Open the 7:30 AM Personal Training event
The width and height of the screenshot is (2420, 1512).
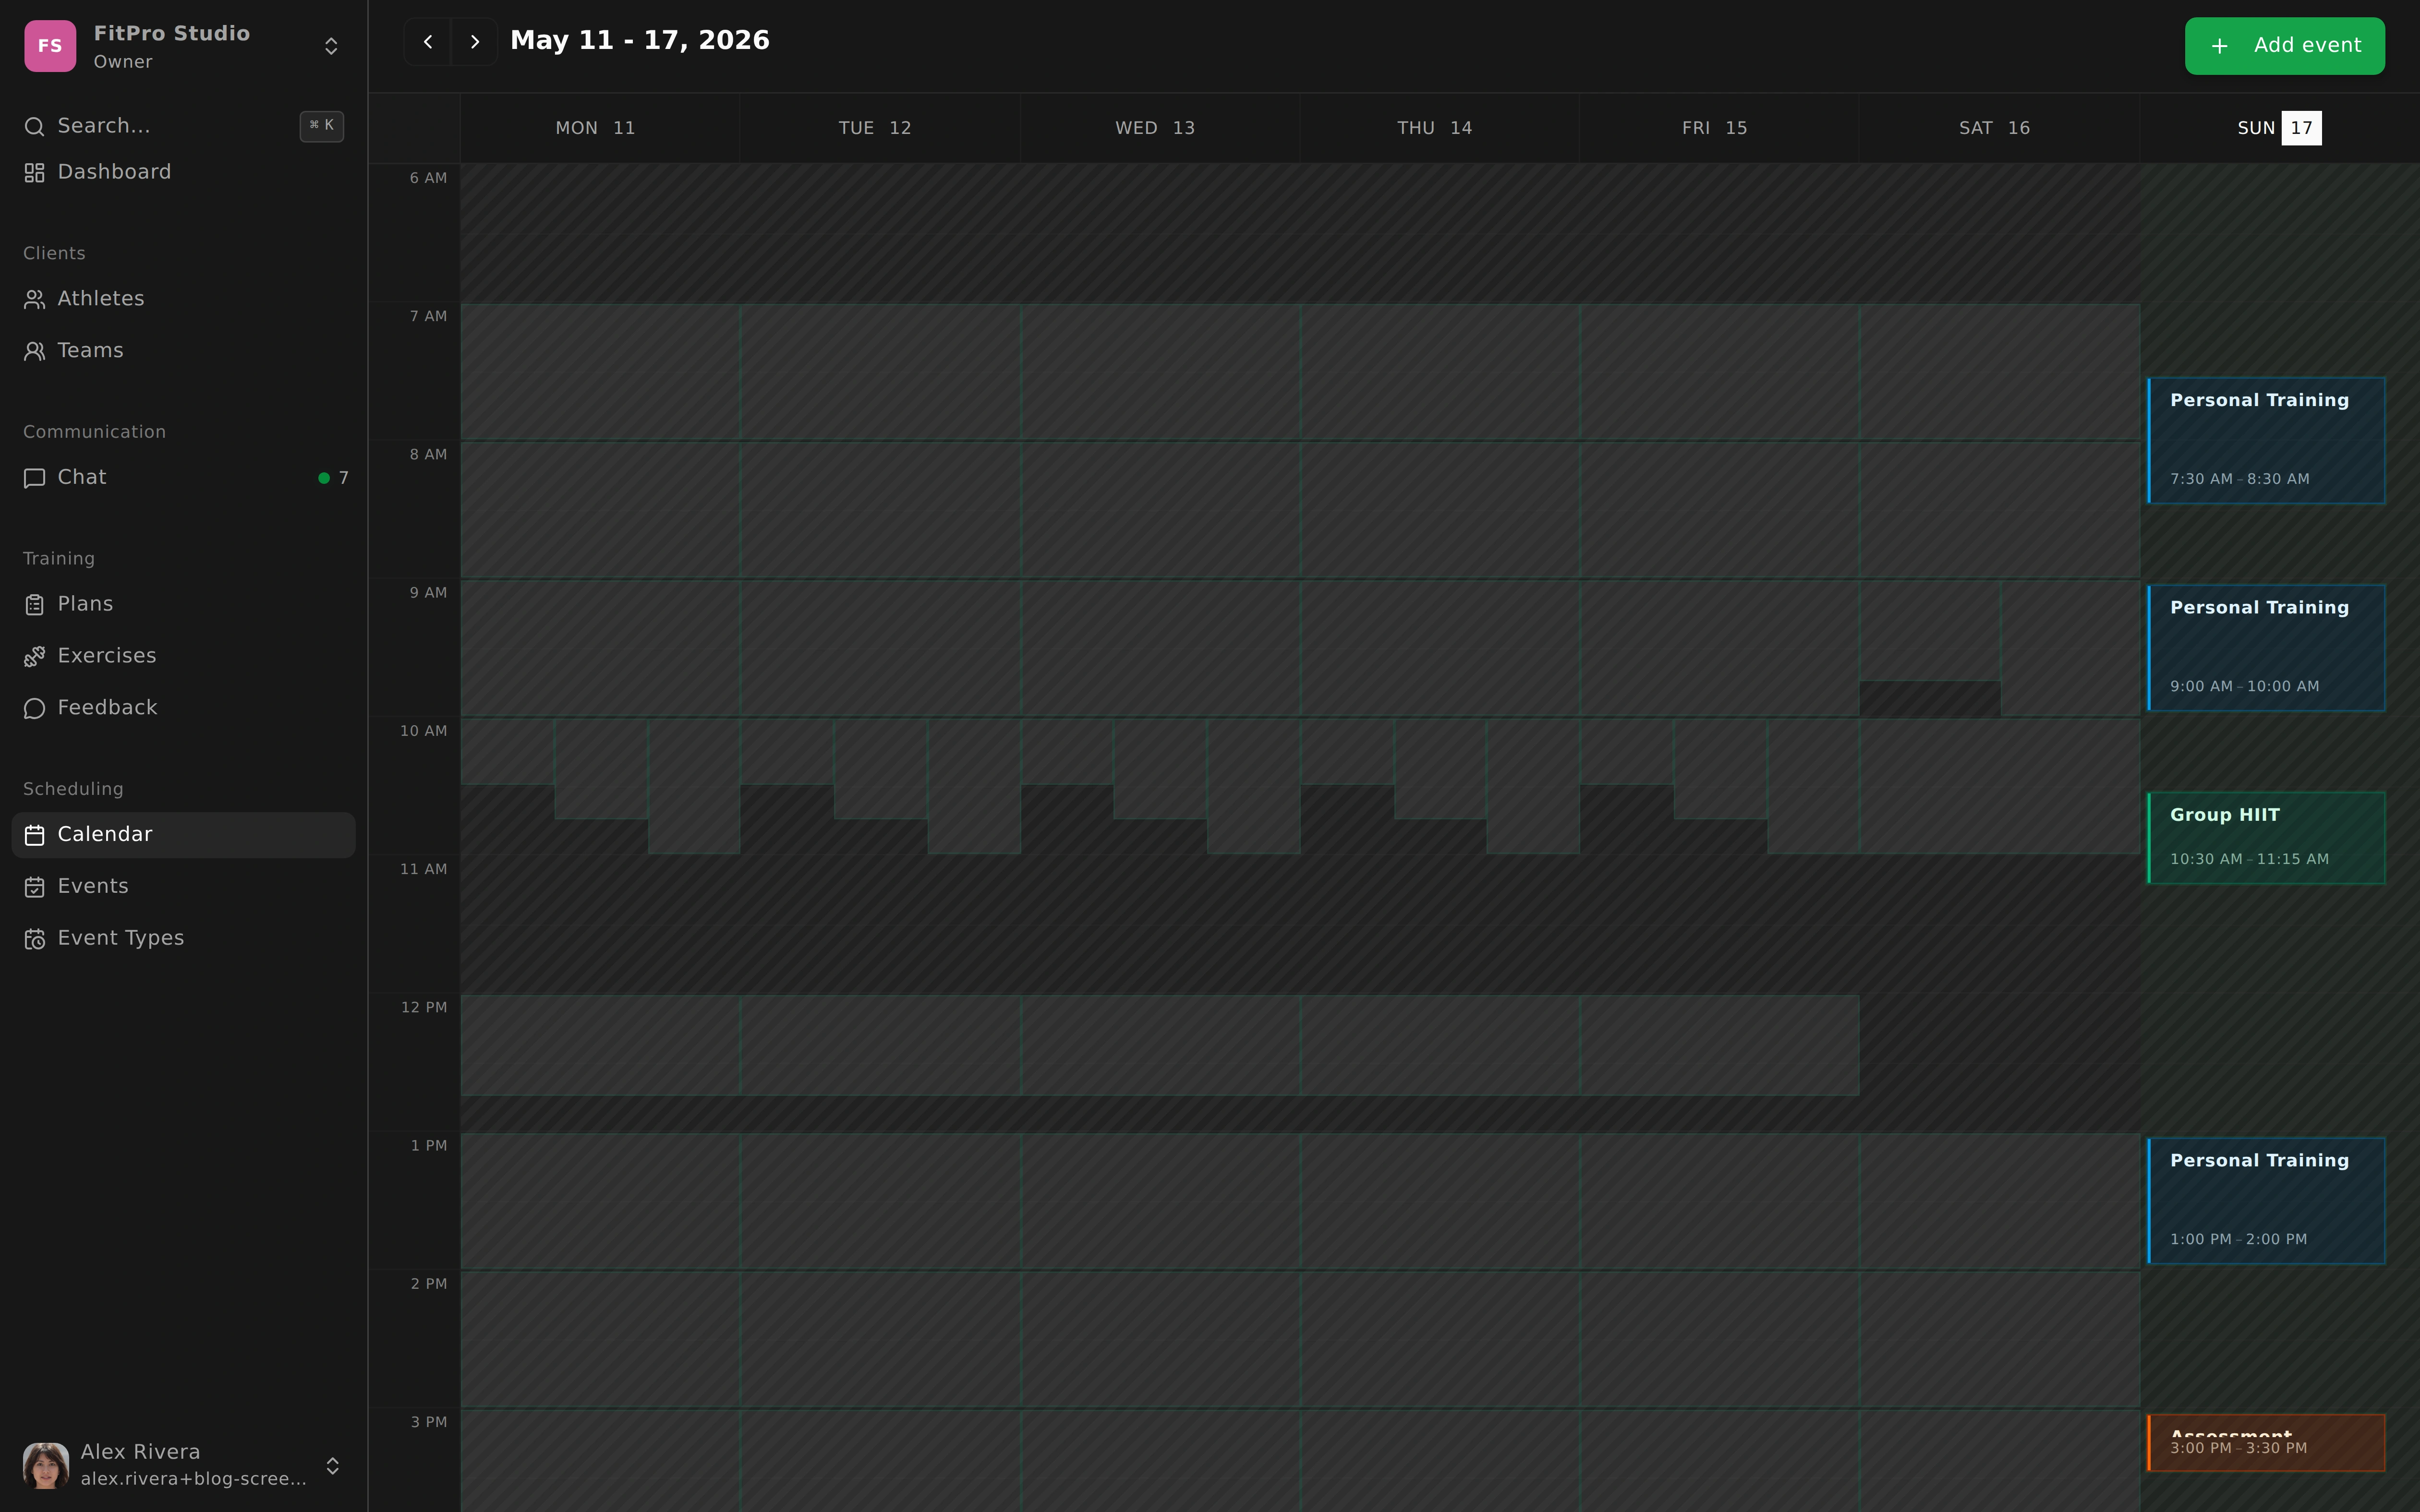click(2266, 441)
